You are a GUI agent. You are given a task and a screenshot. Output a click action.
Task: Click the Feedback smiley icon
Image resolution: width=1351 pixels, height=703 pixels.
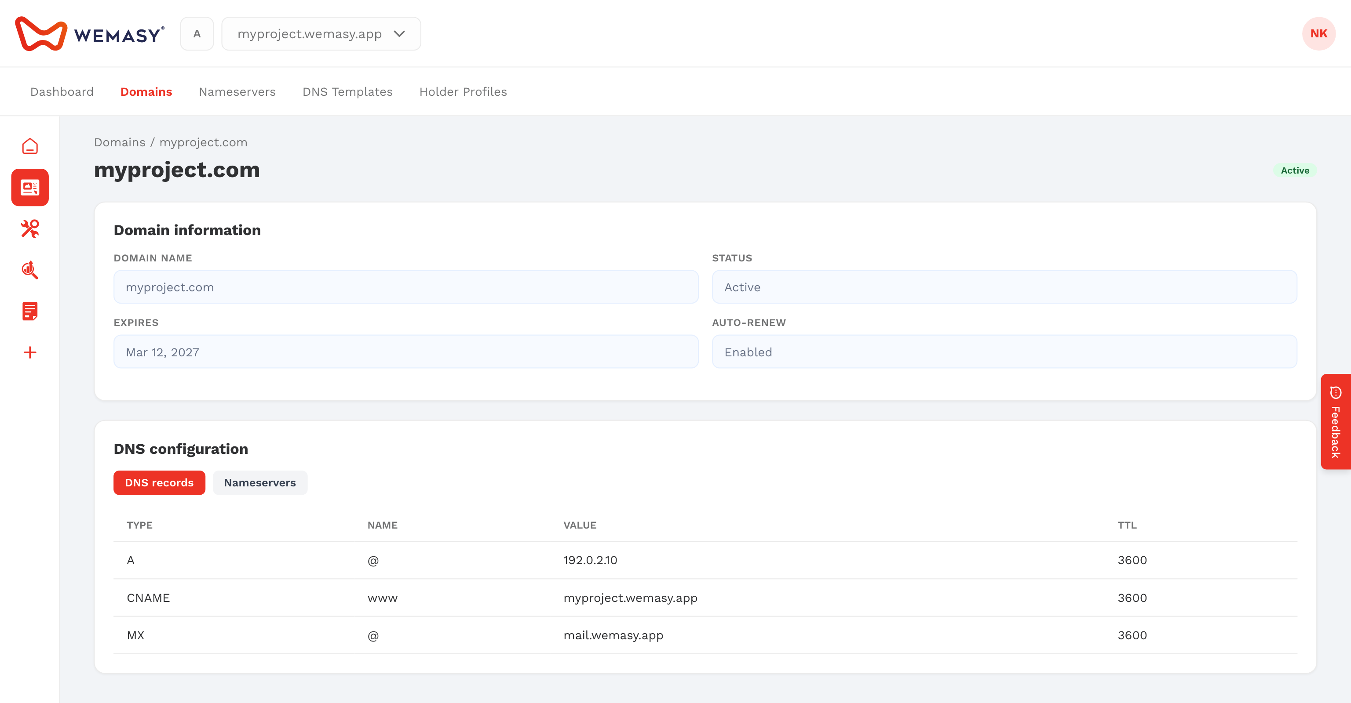(x=1336, y=392)
